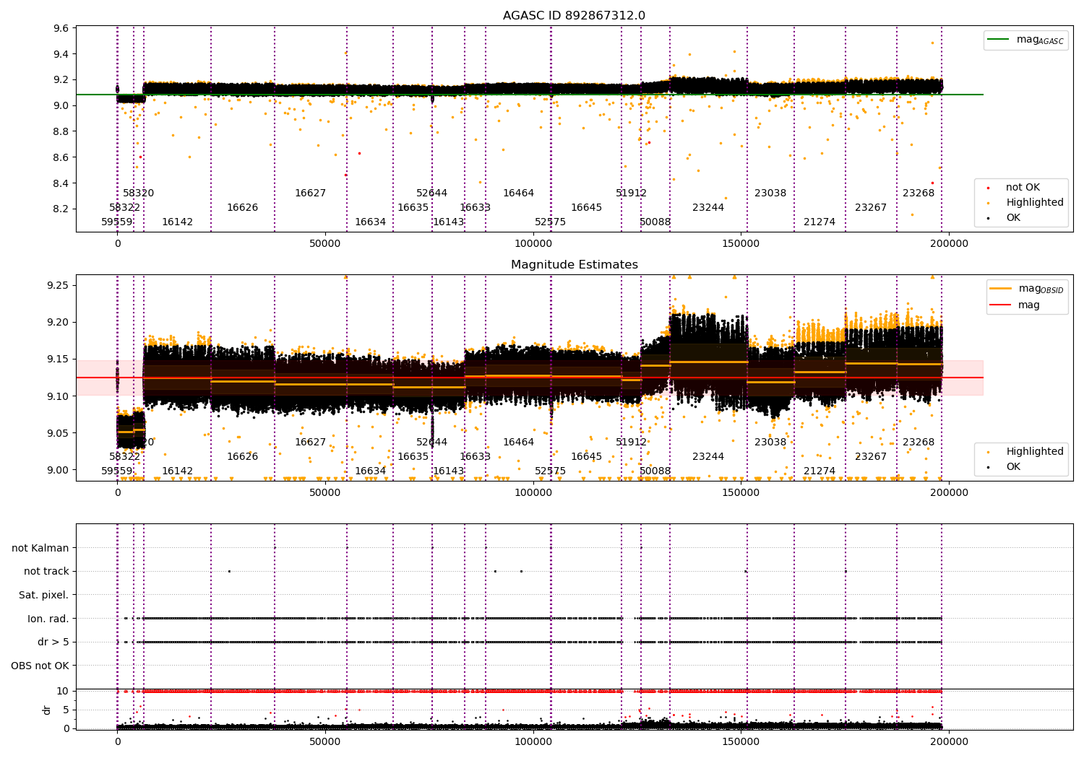Viewport: 1084px width, 758px height.
Task: Click the plot title 'AGASC ID 892867312.0'
Action: [574, 16]
